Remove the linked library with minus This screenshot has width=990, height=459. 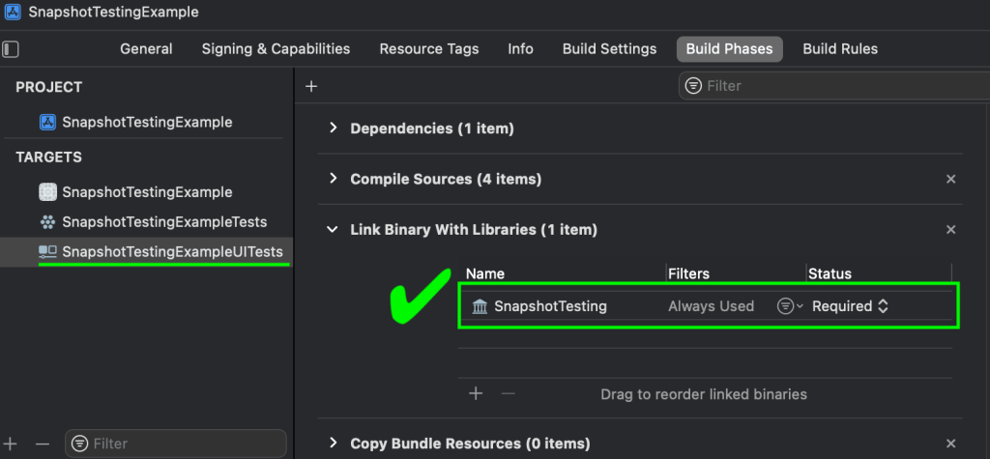click(x=509, y=394)
